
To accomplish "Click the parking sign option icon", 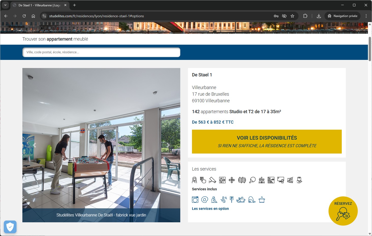I will point(231,200).
